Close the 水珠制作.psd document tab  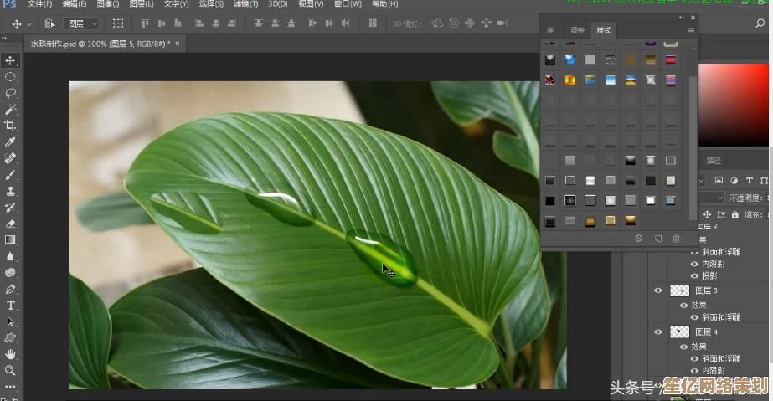[177, 43]
